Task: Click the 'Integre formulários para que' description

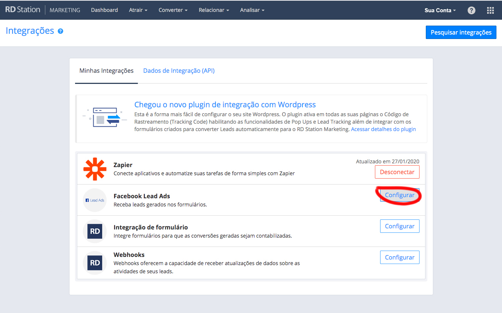Action: [x=203, y=236]
